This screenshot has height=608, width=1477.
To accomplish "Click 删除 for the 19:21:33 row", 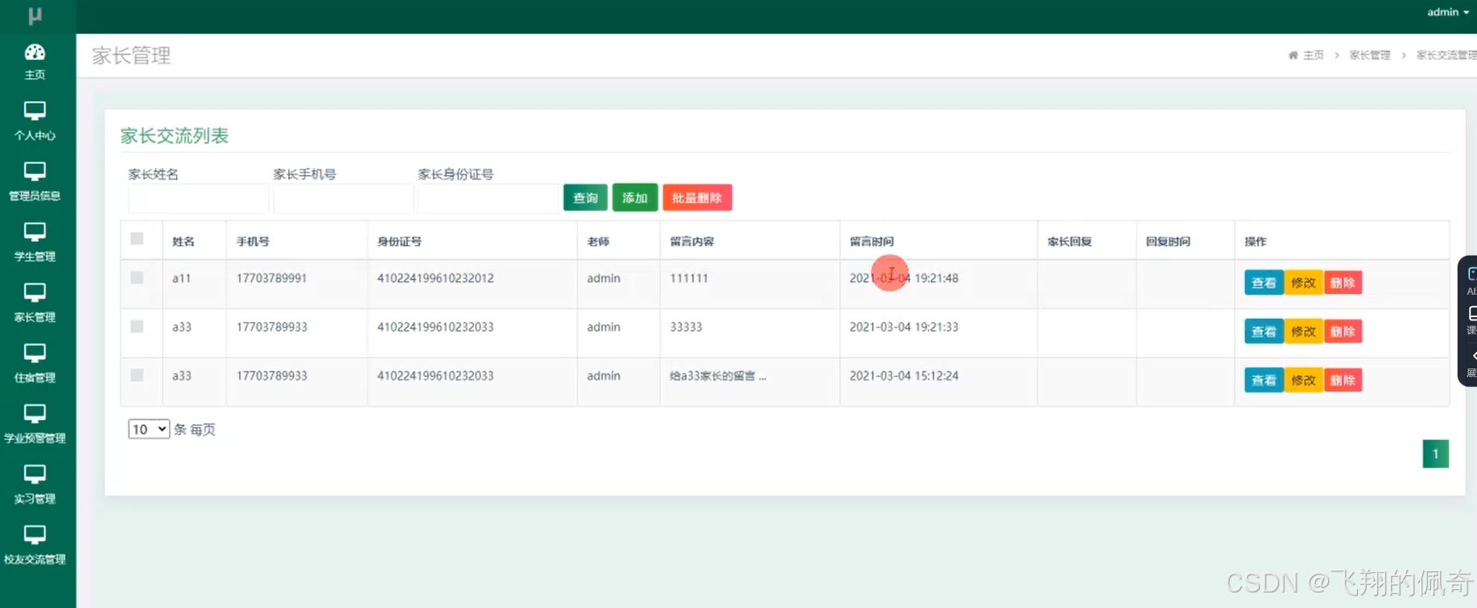I will tap(1342, 332).
